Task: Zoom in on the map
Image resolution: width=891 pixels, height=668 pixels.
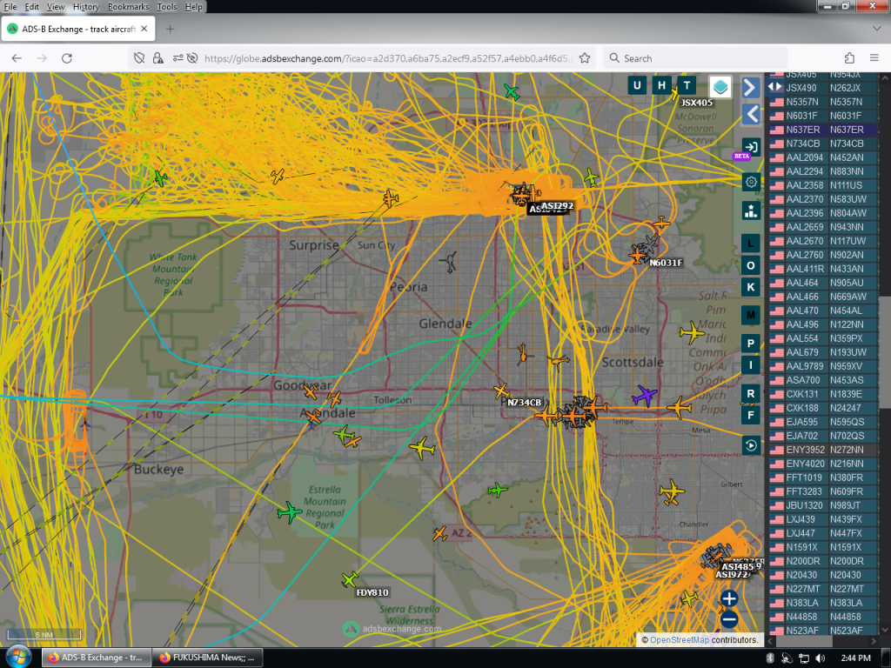Action: (x=729, y=598)
